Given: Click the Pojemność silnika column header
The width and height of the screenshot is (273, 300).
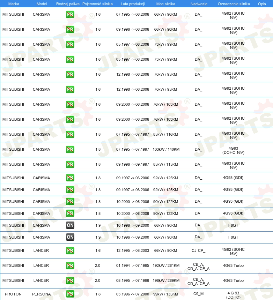Looking at the screenshot, I should coord(97,4).
